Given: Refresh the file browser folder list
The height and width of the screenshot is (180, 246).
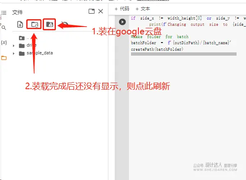Looking at the screenshot, I should [35, 25].
